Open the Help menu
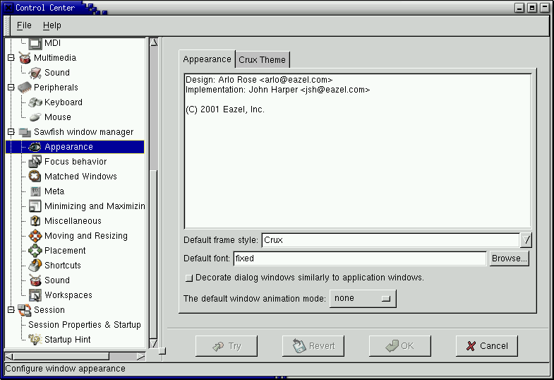Viewport: 554px width, 380px height. (52, 25)
